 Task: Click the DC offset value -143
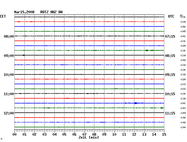click(183, 108)
